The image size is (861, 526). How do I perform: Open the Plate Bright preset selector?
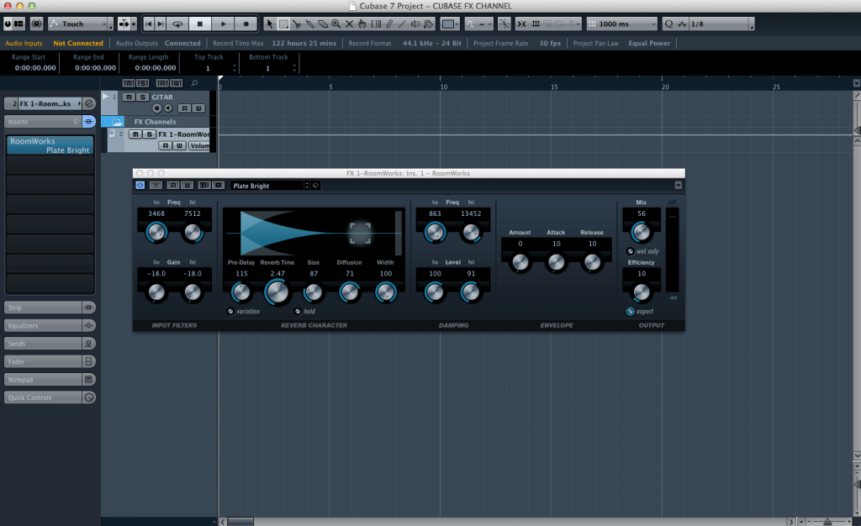point(270,186)
